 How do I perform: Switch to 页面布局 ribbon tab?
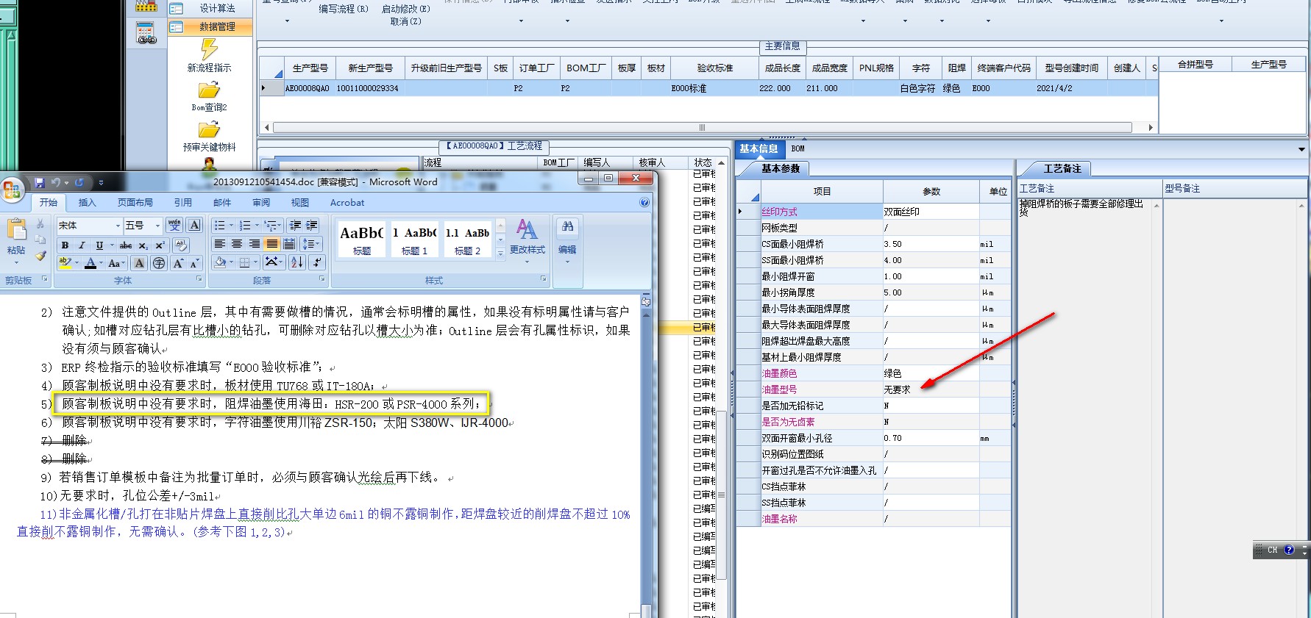pyautogui.click(x=135, y=203)
